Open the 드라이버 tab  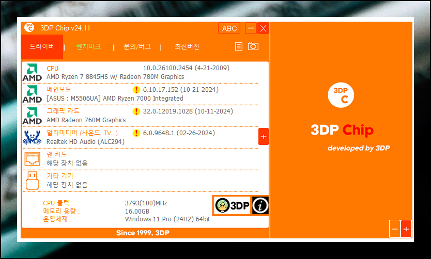point(42,46)
